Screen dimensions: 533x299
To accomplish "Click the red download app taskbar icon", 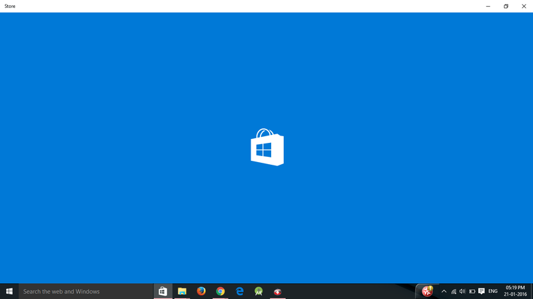I will 278,291.
